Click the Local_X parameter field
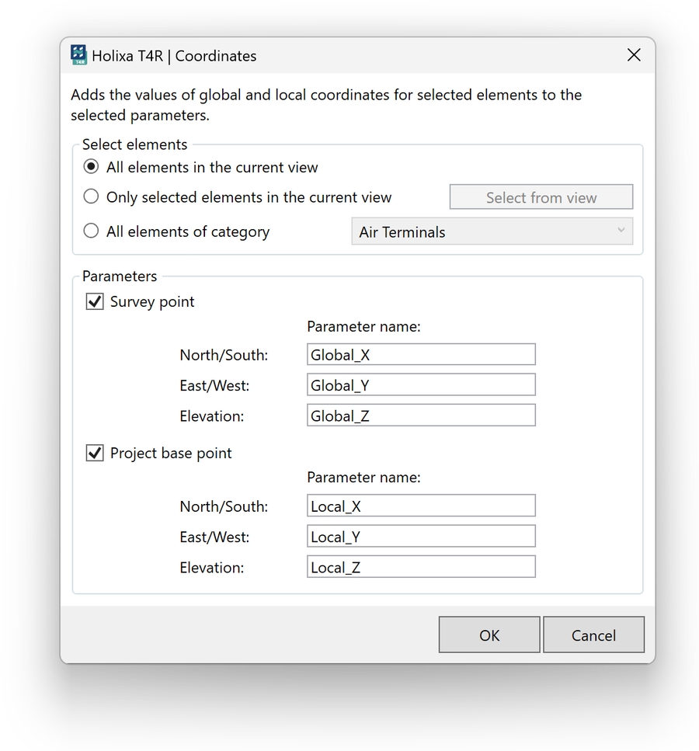699x751 pixels. pyautogui.click(x=421, y=506)
